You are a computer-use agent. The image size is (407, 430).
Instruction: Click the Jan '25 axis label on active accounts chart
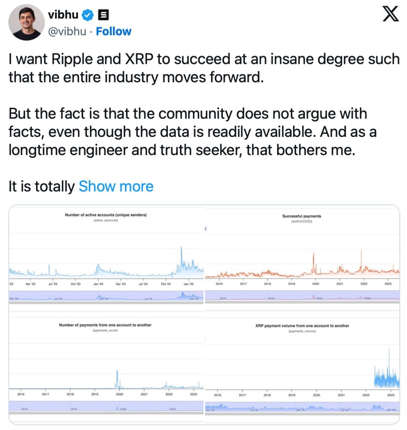[x=189, y=284]
